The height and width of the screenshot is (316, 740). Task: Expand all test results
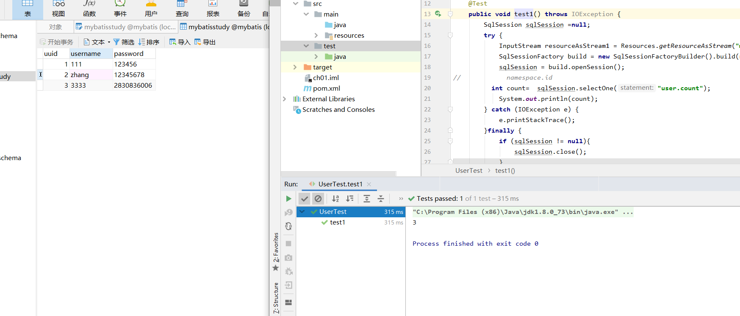(367, 198)
